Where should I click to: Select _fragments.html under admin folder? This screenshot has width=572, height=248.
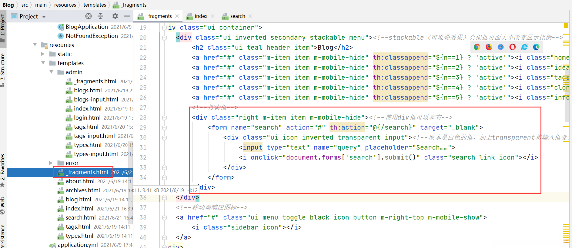point(95,81)
